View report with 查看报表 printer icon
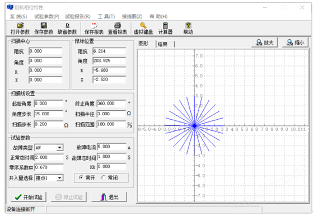This screenshot has height=216, width=313. 118,29
